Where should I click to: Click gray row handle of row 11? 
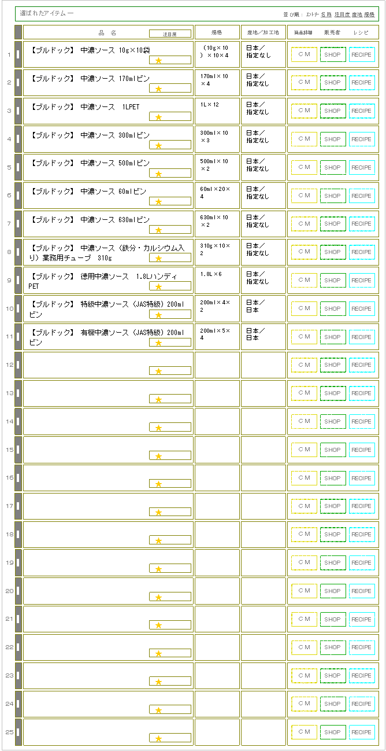click(x=18, y=337)
